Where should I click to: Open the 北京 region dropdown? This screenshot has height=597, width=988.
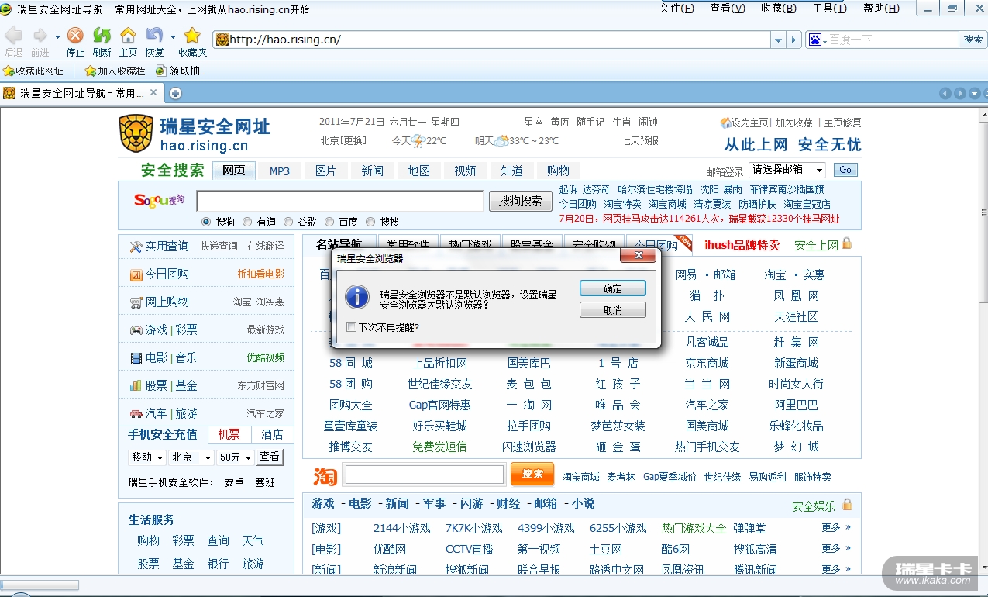(192, 457)
